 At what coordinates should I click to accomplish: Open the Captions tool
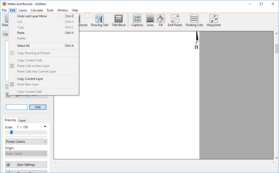137,21
